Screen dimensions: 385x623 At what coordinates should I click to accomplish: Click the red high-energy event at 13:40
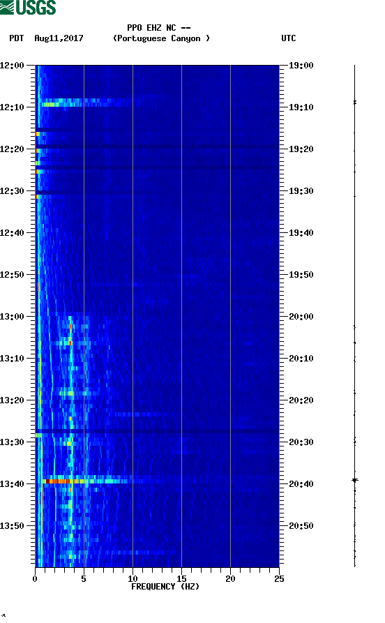[63, 481]
